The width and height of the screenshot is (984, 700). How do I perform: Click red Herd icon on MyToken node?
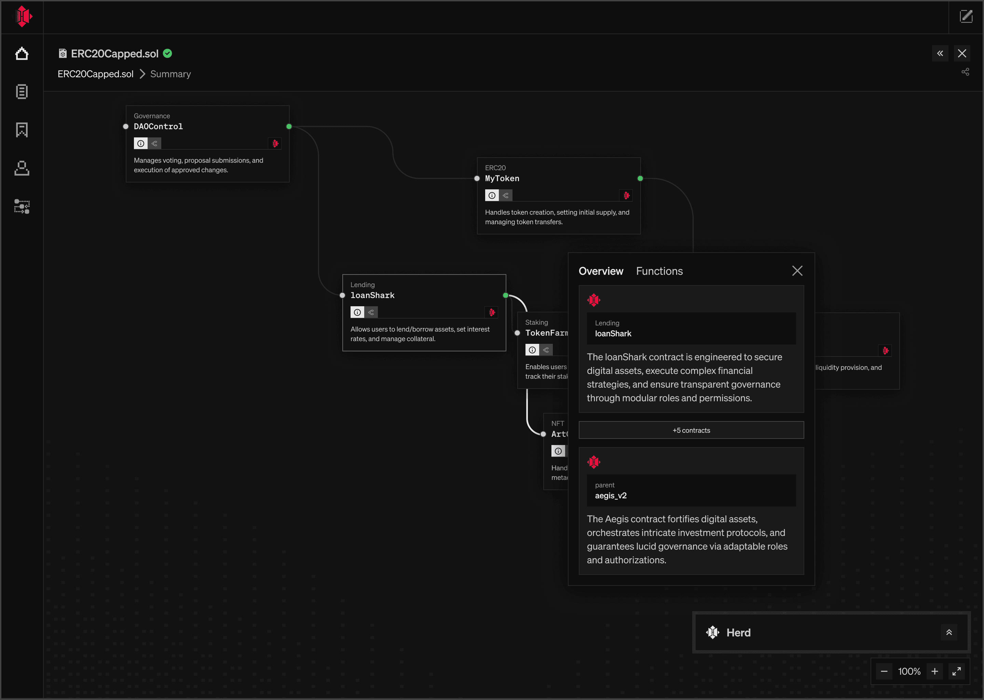coord(626,195)
